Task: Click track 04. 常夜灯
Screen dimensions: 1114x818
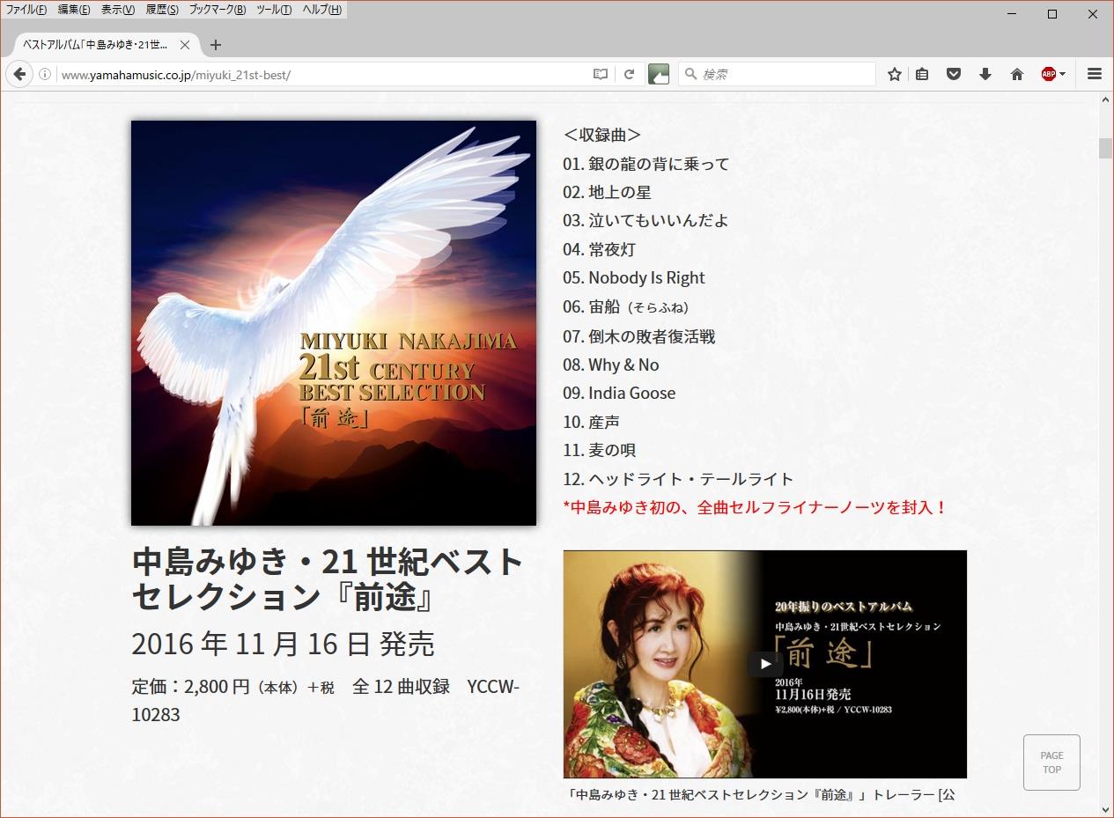Action: pyautogui.click(x=599, y=249)
